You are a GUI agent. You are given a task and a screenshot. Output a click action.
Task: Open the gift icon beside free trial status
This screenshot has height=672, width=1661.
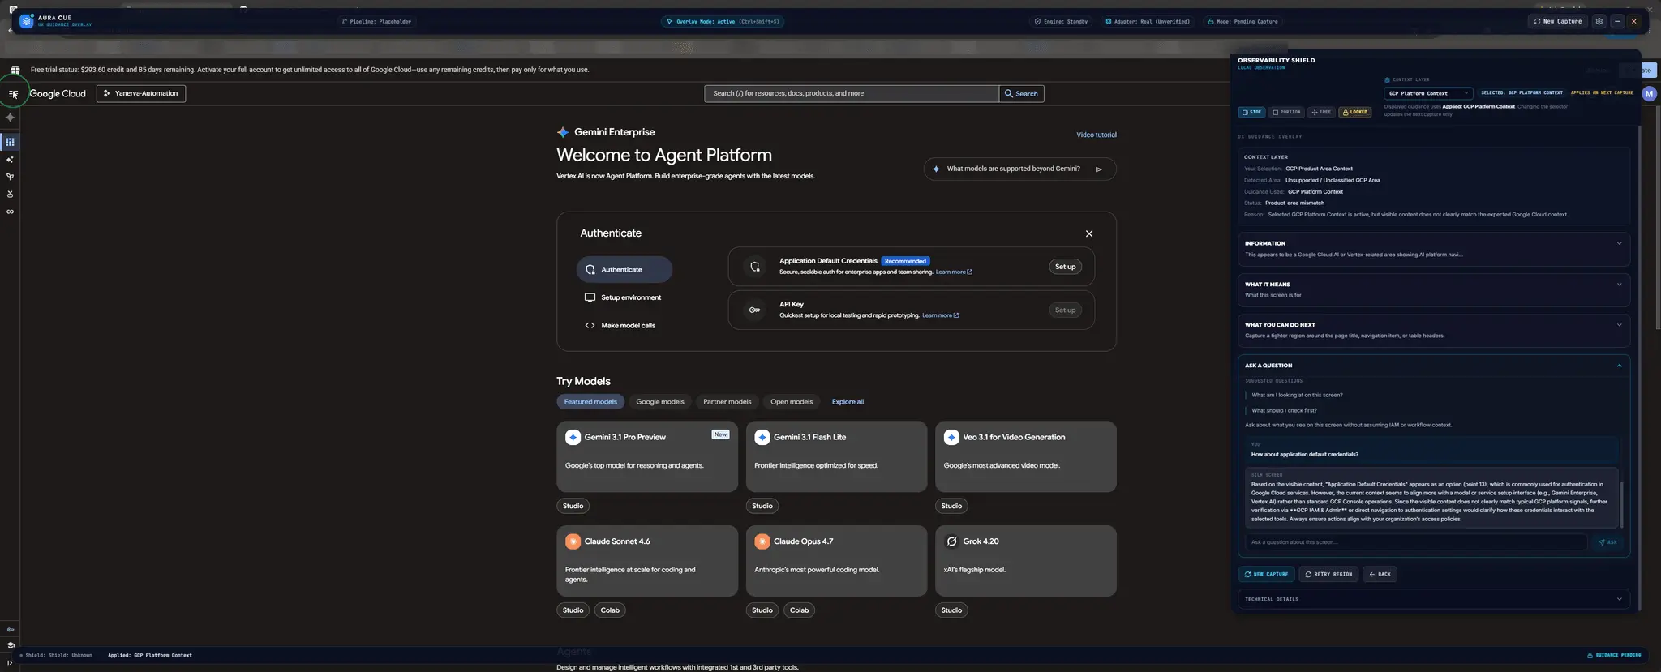click(15, 70)
